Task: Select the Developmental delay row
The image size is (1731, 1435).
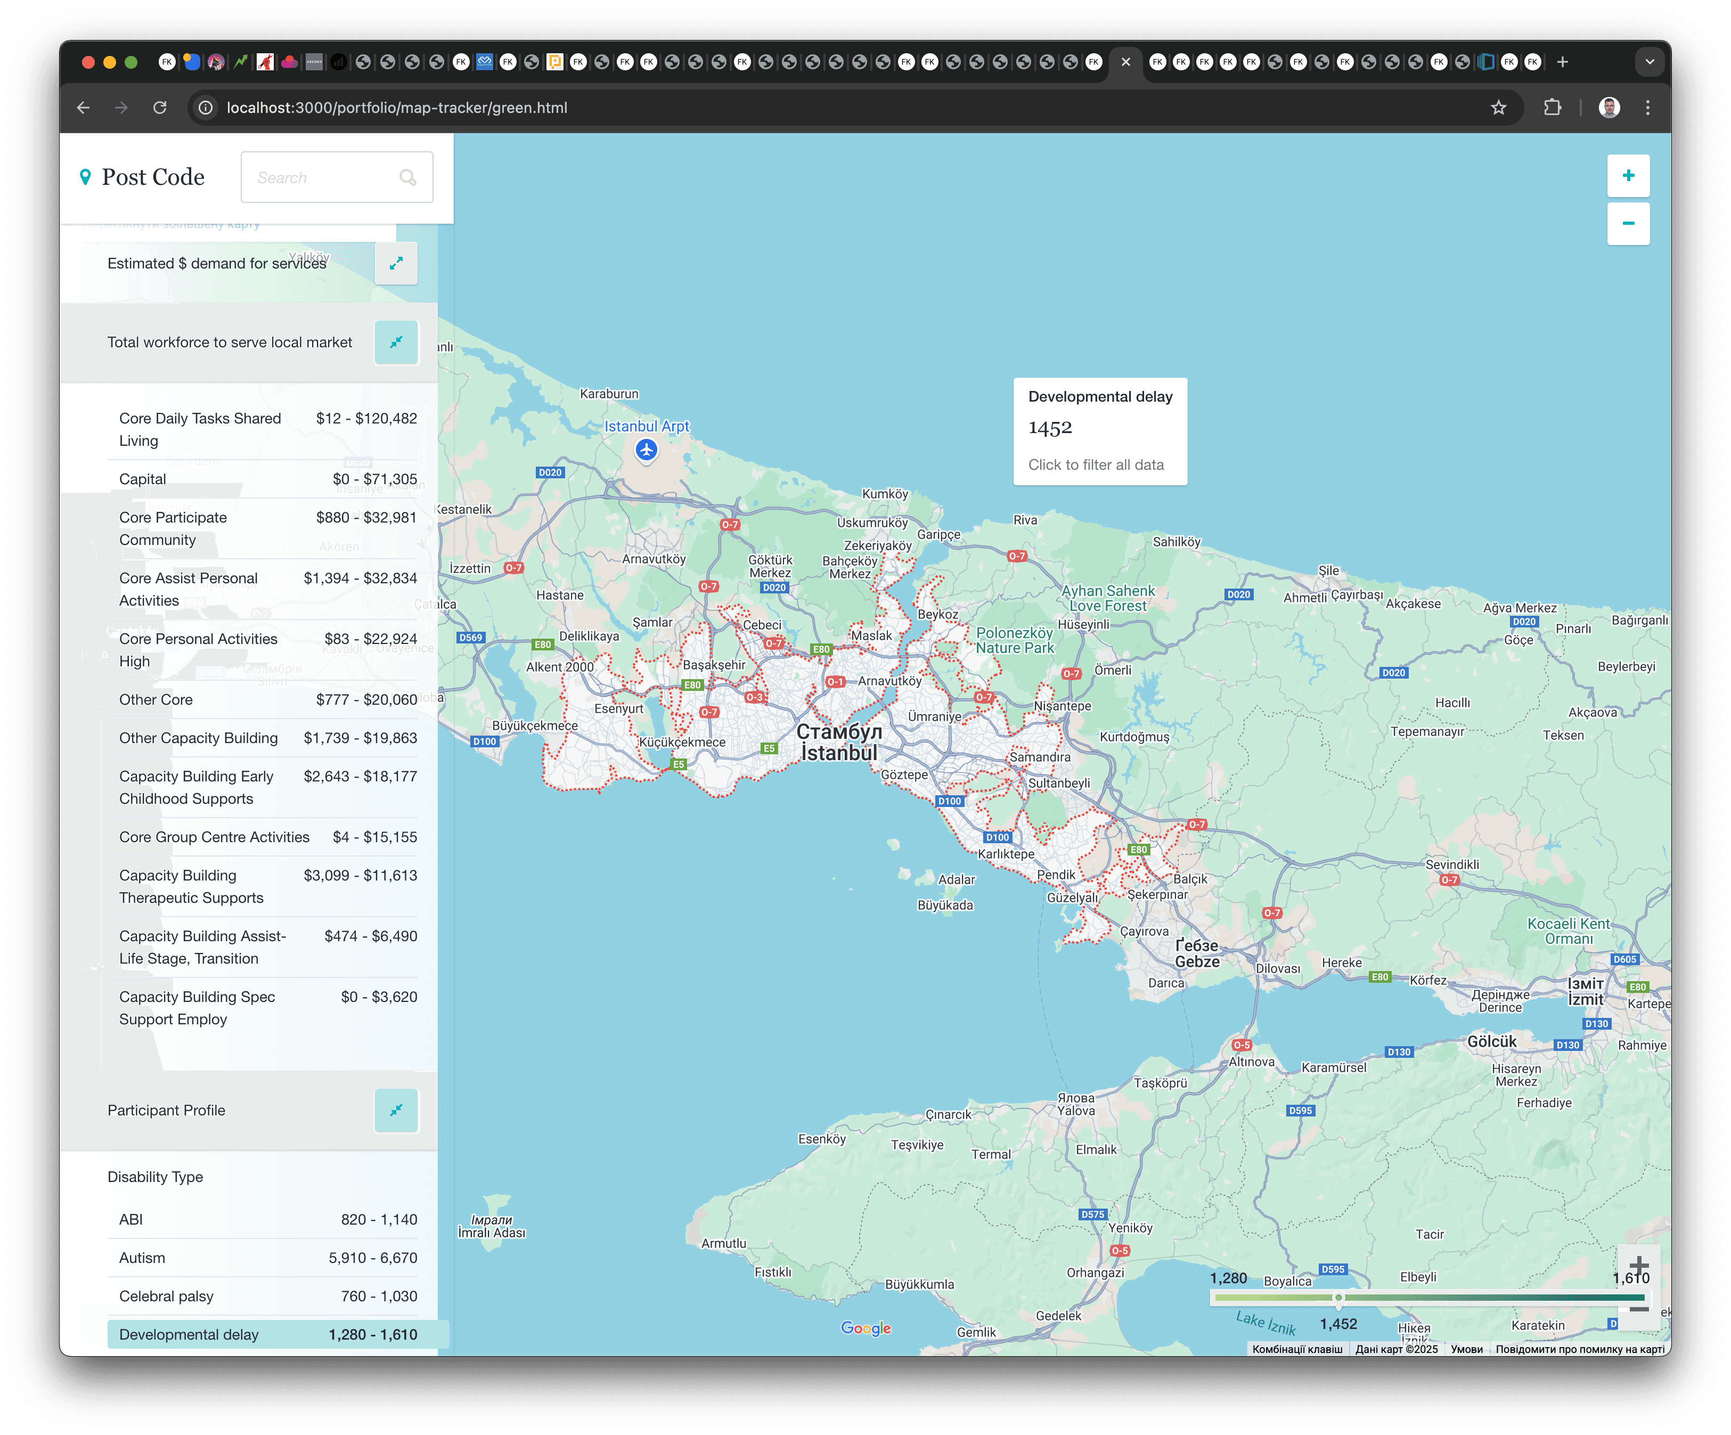Action: pos(278,1334)
